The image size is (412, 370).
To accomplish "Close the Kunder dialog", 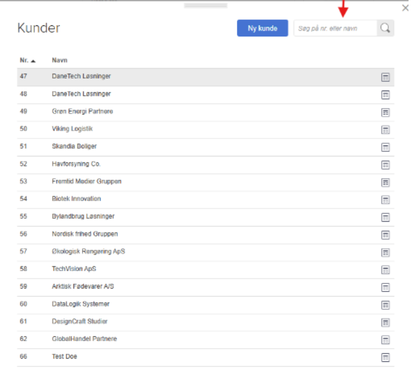I will tap(405, 8).
